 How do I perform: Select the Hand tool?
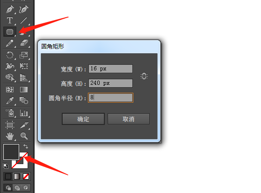10,136
